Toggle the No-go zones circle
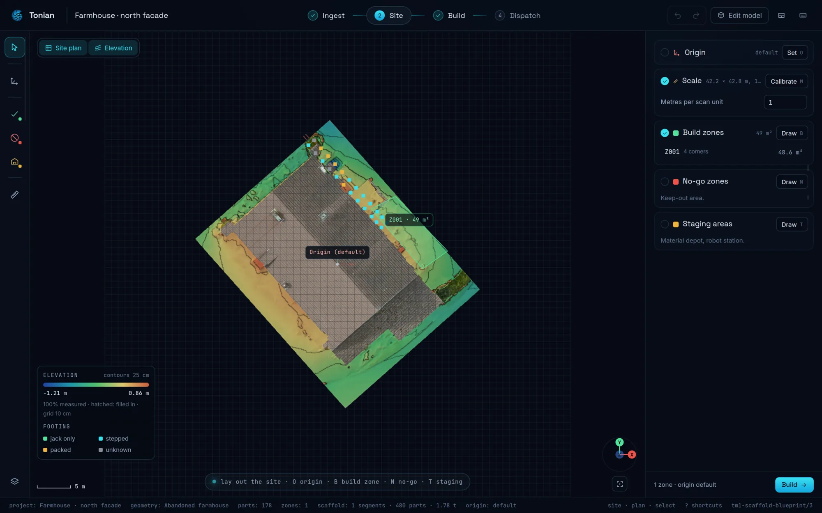 (x=665, y=181)
